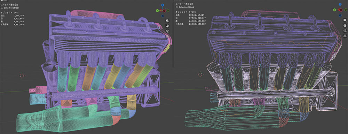348x134 pixels.
Task: Switch perspective/orthographic in the low-poly wireframe viewport
Action: [x=345, y=36]
